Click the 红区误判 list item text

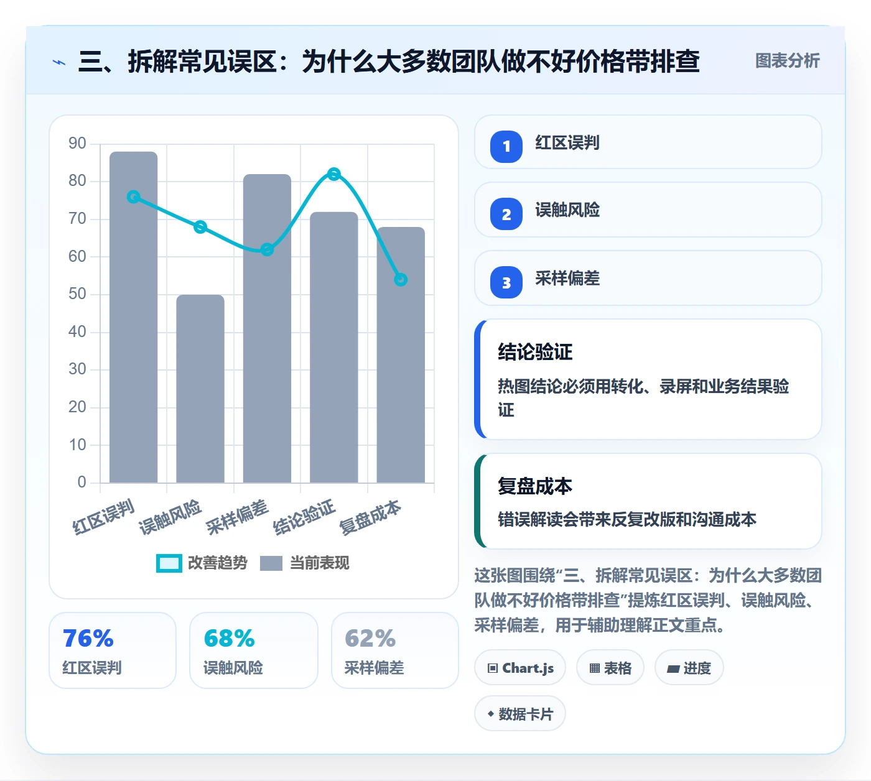click(x=567, y=143)
